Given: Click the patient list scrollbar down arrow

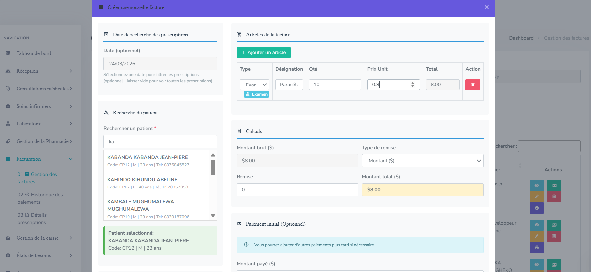Looking at the screenshot, I should [x=213, y=216].
